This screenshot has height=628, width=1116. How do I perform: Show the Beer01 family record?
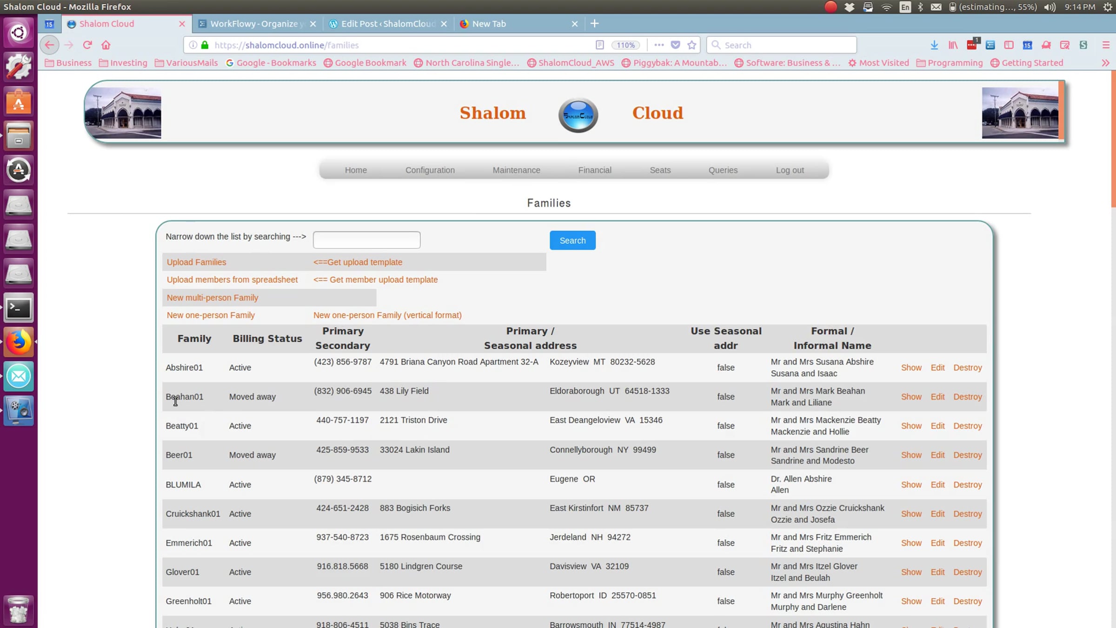(911, 455)
